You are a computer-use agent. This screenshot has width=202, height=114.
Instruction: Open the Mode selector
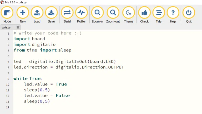point(7,15)
